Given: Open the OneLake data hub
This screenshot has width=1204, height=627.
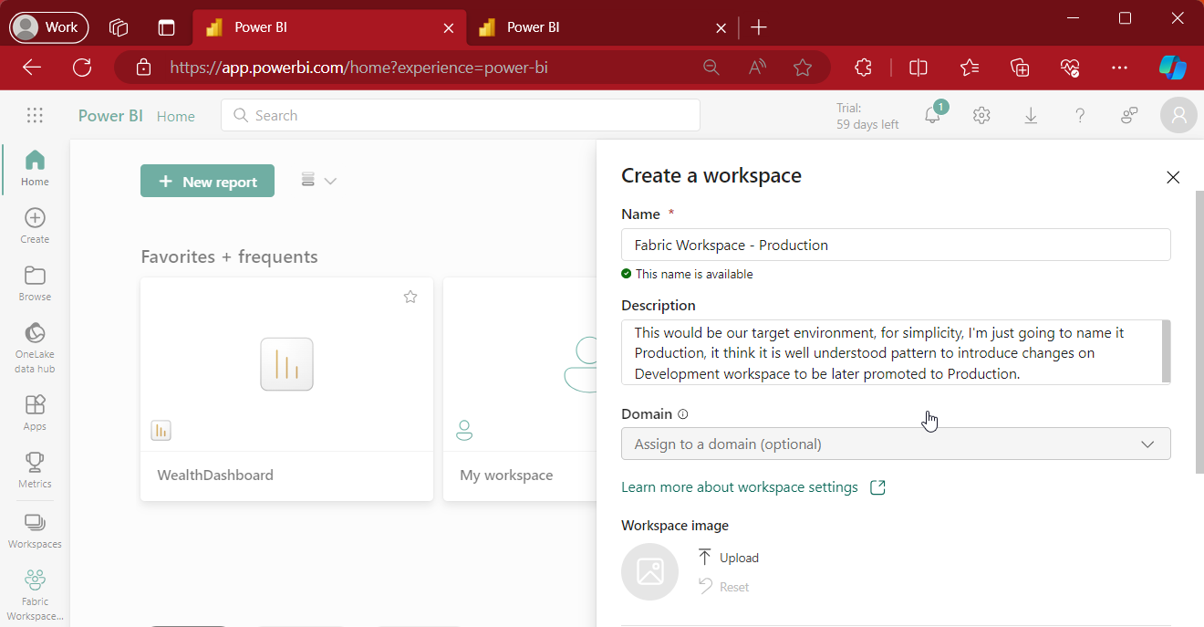Looking at the screenshot, I should 35,342.
